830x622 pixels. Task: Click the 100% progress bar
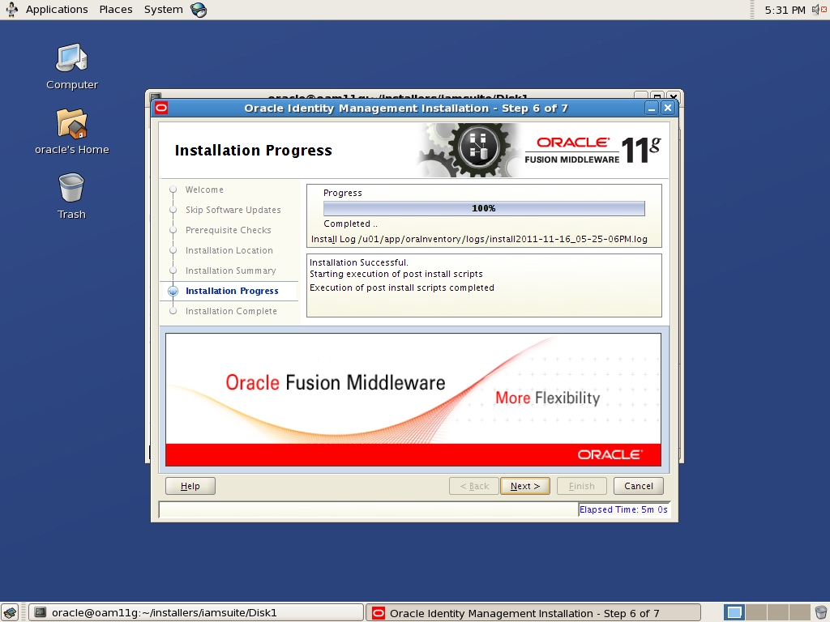[x=483, y=208]
